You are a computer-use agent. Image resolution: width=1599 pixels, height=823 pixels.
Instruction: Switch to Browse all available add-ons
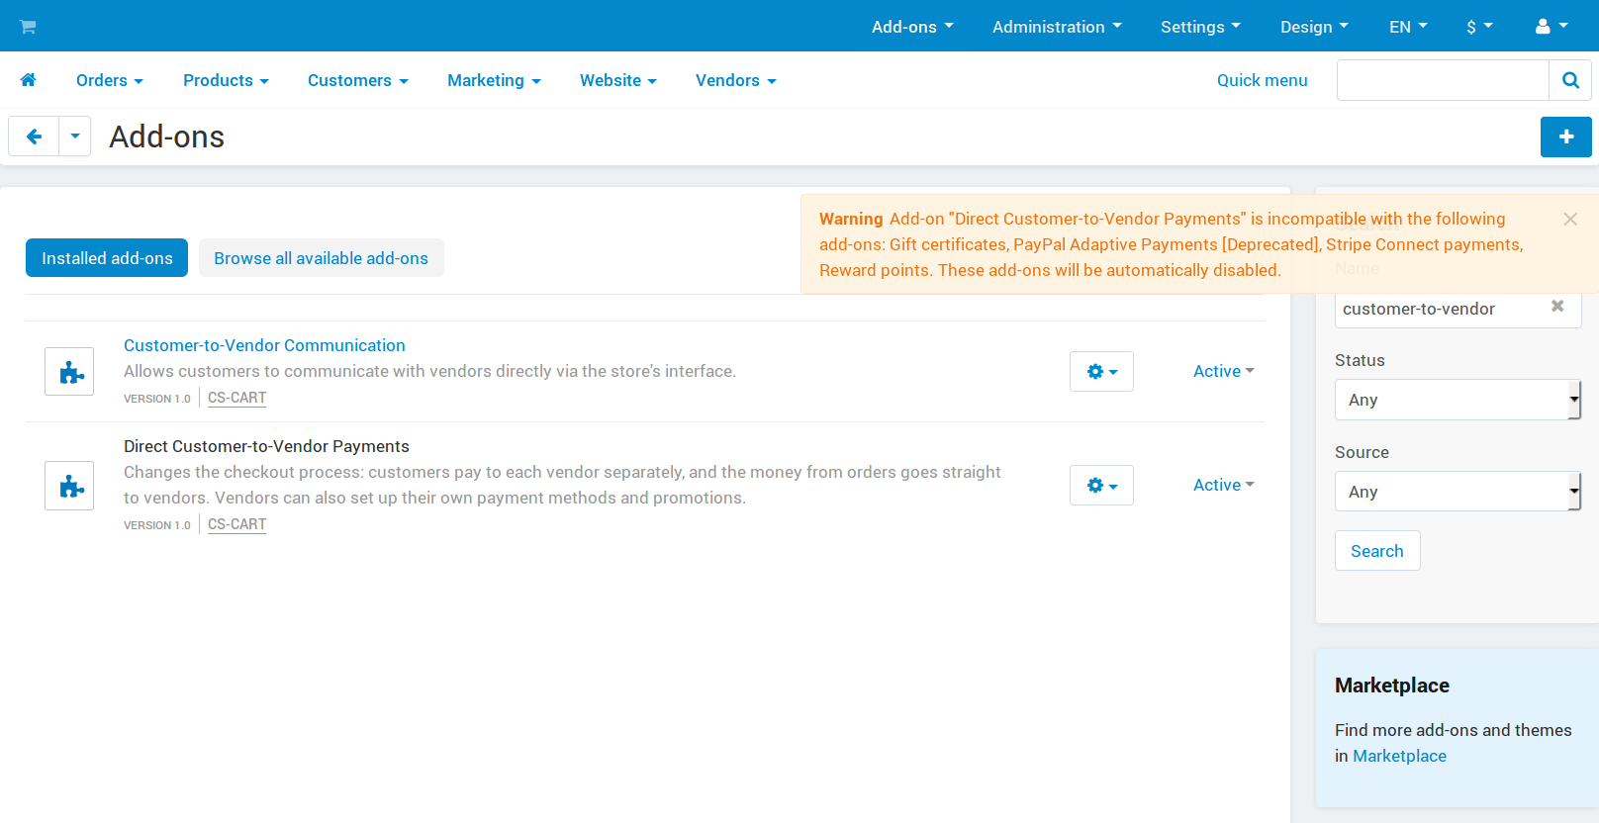(x=322, y=258)
